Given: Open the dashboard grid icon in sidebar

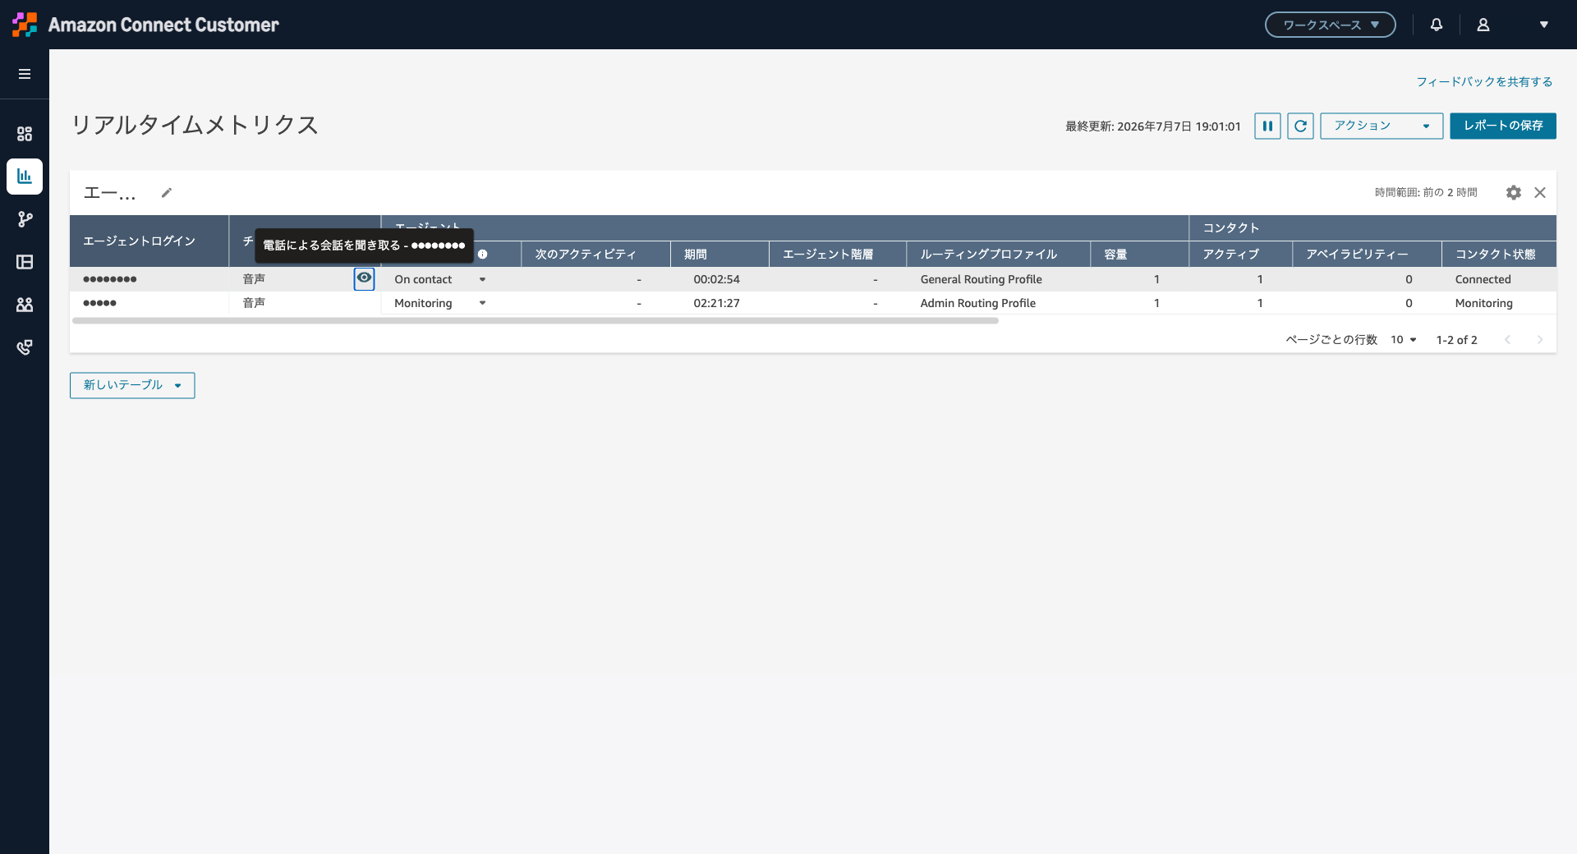Looking at the screenshot, I should (25, 134).
